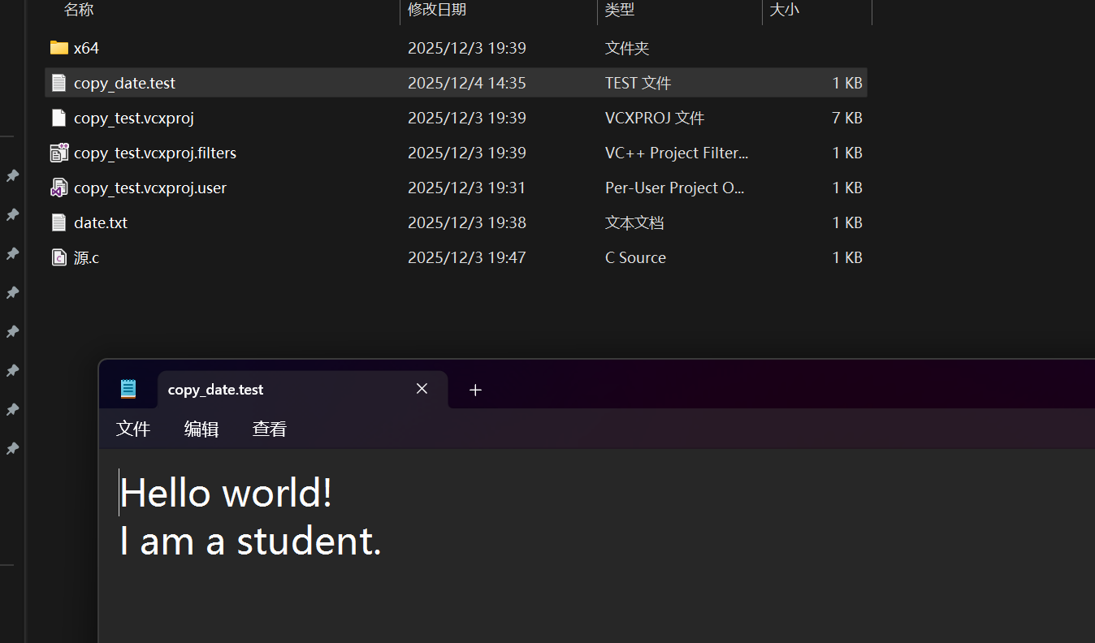The width and height of the screenshot is (1095, 643).
Task: Add a new tab in Notepad
Action: 475,390
